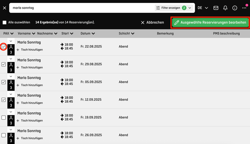The image size is (250, 144).
Task: Click the '14 Ergebnis(se)' results count text
Action: [47, 22]
